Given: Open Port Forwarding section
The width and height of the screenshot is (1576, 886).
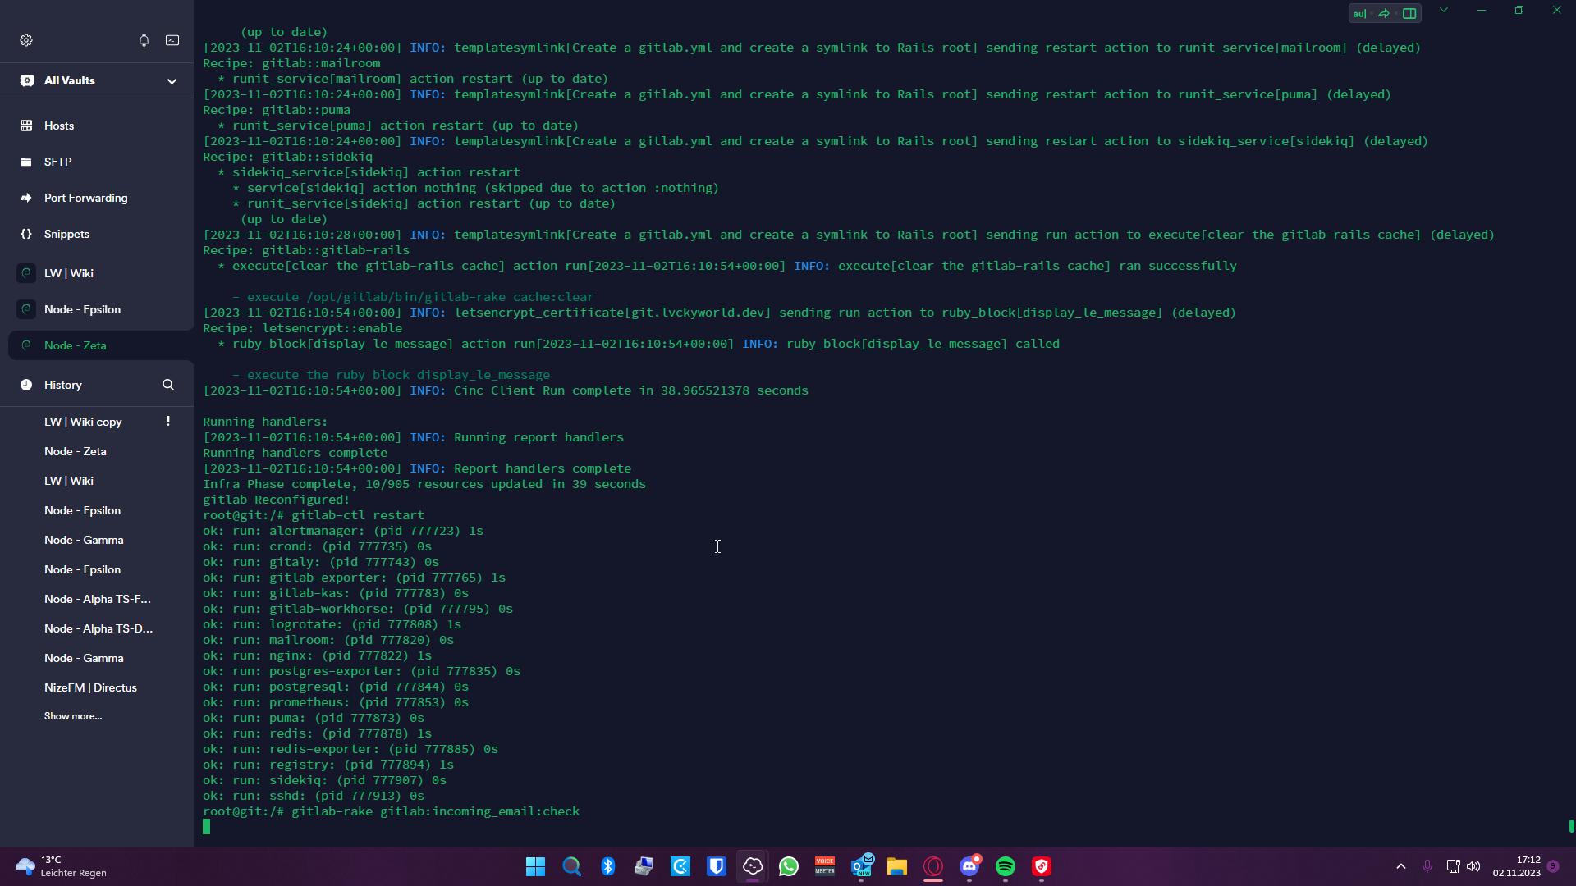Looking at the screenshot, I should (x=85, y=198).
